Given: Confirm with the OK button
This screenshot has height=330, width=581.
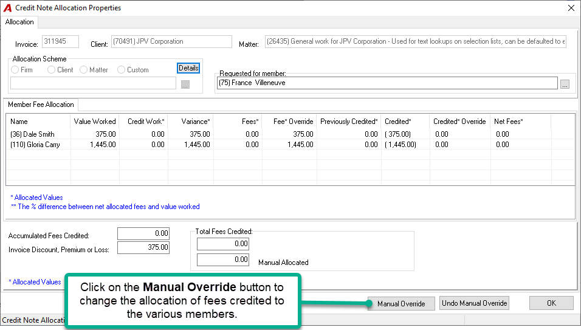Looking at the screenshot, I should point(551,303).
